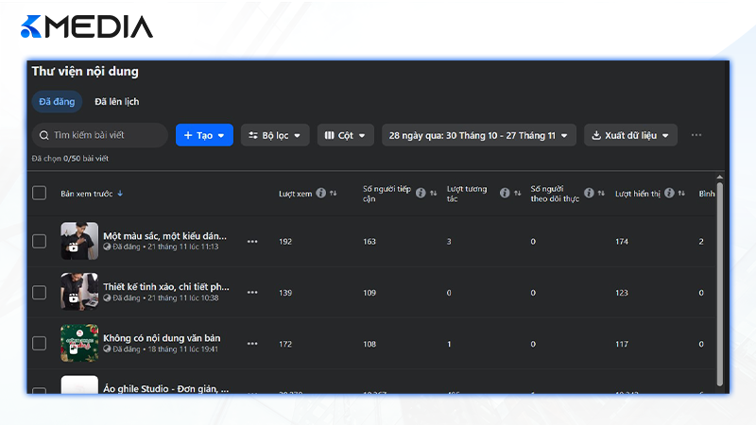Open the Cột columns dropdown
The width and height of the screenshot is (756, 425).
(x=345, y=135)
